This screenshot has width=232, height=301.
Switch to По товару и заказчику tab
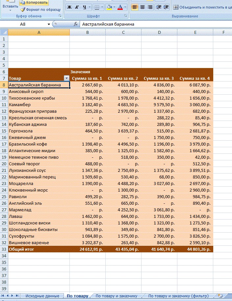click(116, 296)
